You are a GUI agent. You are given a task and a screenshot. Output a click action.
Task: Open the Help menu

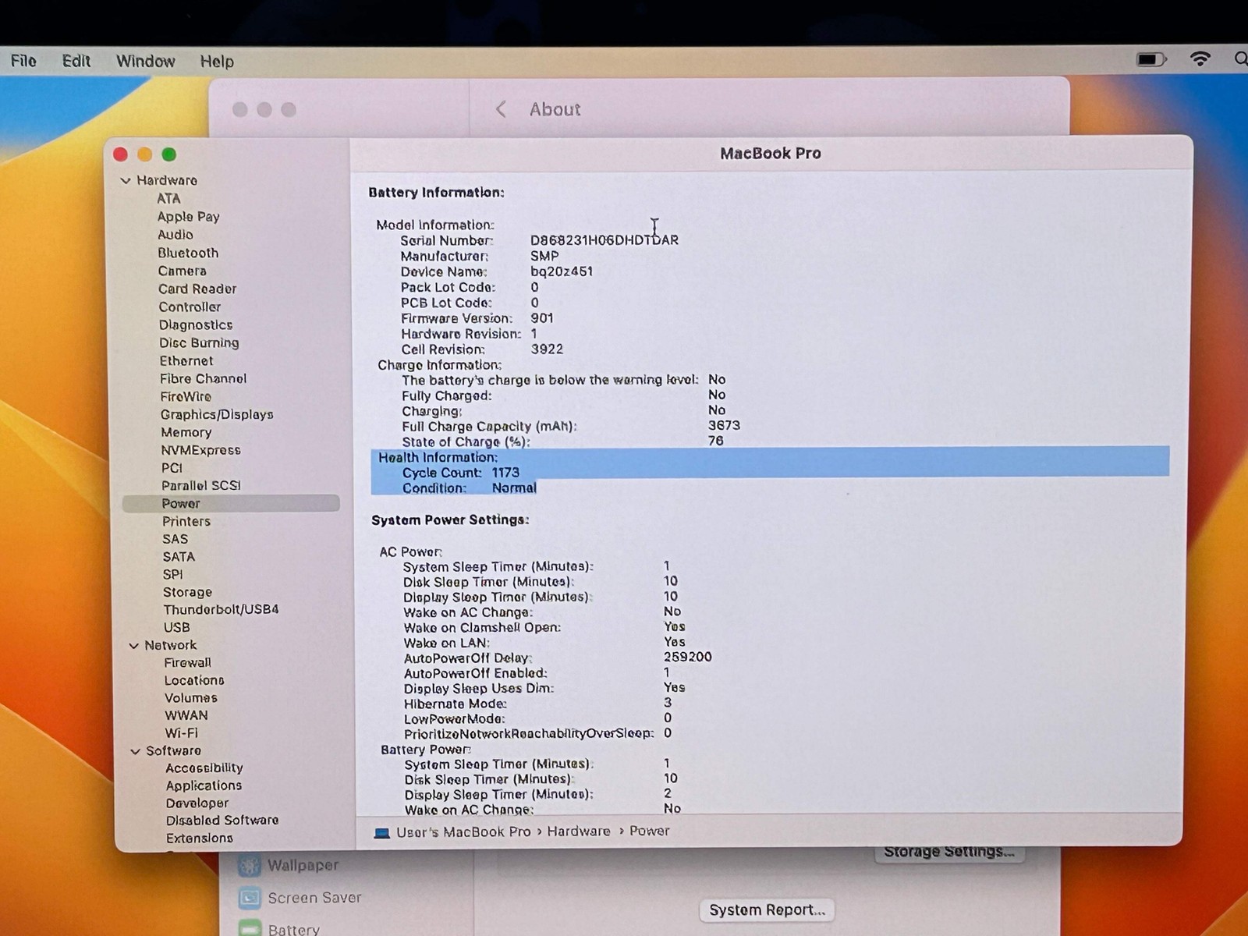[x=217, y=61]
